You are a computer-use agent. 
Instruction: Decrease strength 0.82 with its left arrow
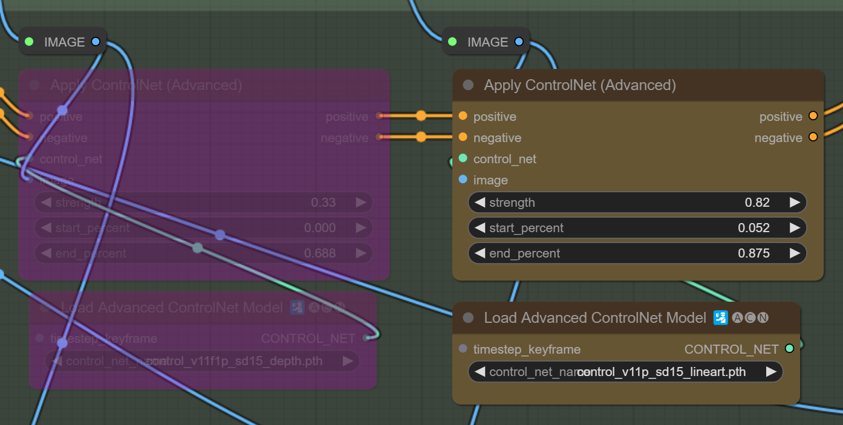(480, 203)
